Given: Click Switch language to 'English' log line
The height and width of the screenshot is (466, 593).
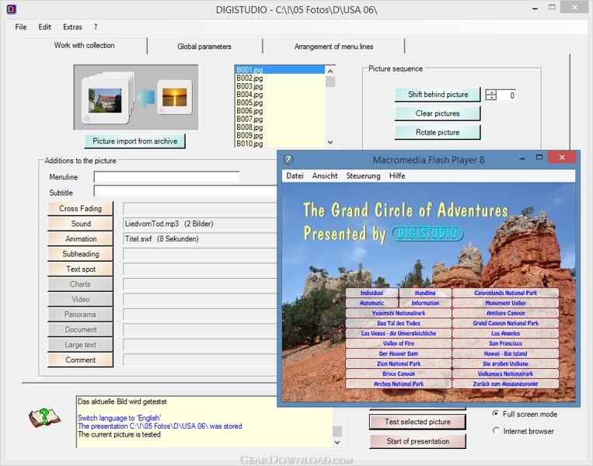Looking at the screenshot, I should pos(119,418).
